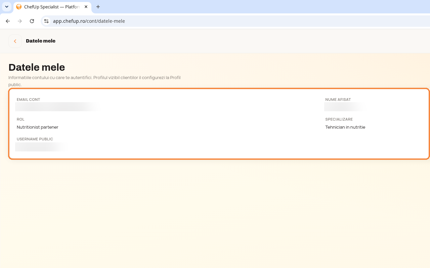Screen dimensions: 430x268
Task: Click the address bar URL field
Action: (235, 21)
